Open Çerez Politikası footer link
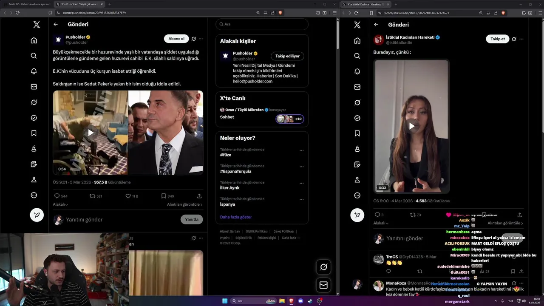The image size is (544, 306). (x=283, y=232)
